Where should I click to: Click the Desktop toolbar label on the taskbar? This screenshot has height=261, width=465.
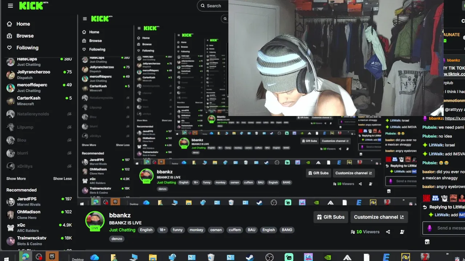click(x=78, y=259)
